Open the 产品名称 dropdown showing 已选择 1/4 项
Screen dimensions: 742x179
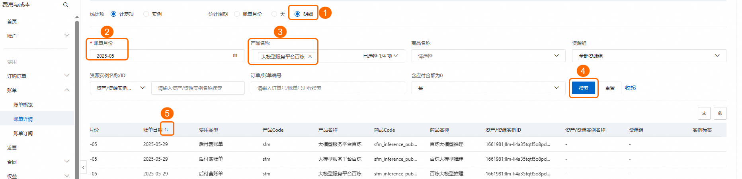pos(381,56)
